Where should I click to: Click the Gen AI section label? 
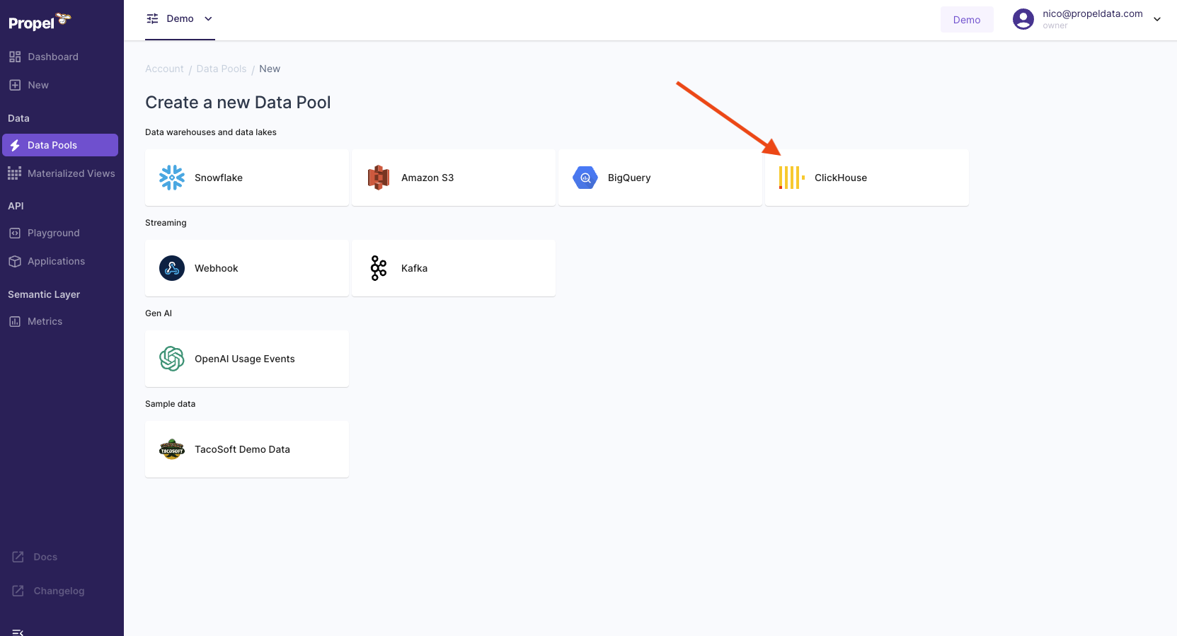coord(159,313)
